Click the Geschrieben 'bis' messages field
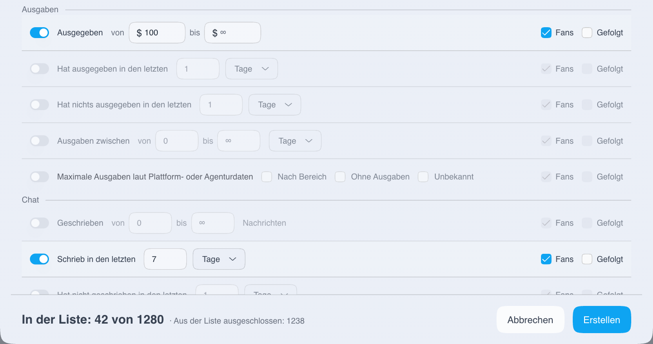653x344 pixels. pyautogui.click(x=213, y=223)
